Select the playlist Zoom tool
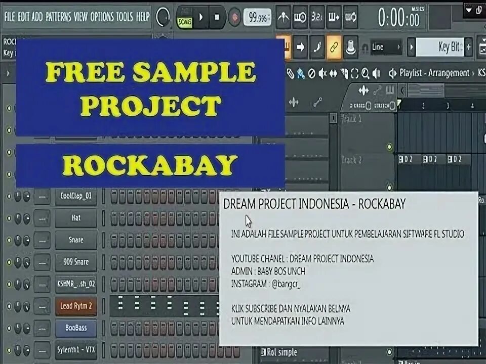The image size is (486, 364). tap(366, 73)
